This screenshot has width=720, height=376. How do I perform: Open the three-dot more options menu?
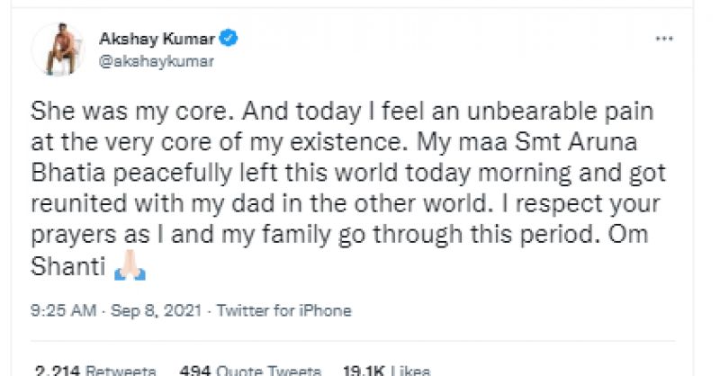point(664,41)
